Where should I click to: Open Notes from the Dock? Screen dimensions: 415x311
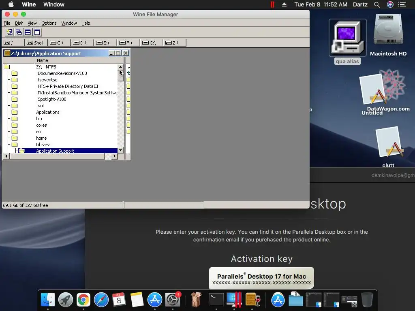pos(137,300)
